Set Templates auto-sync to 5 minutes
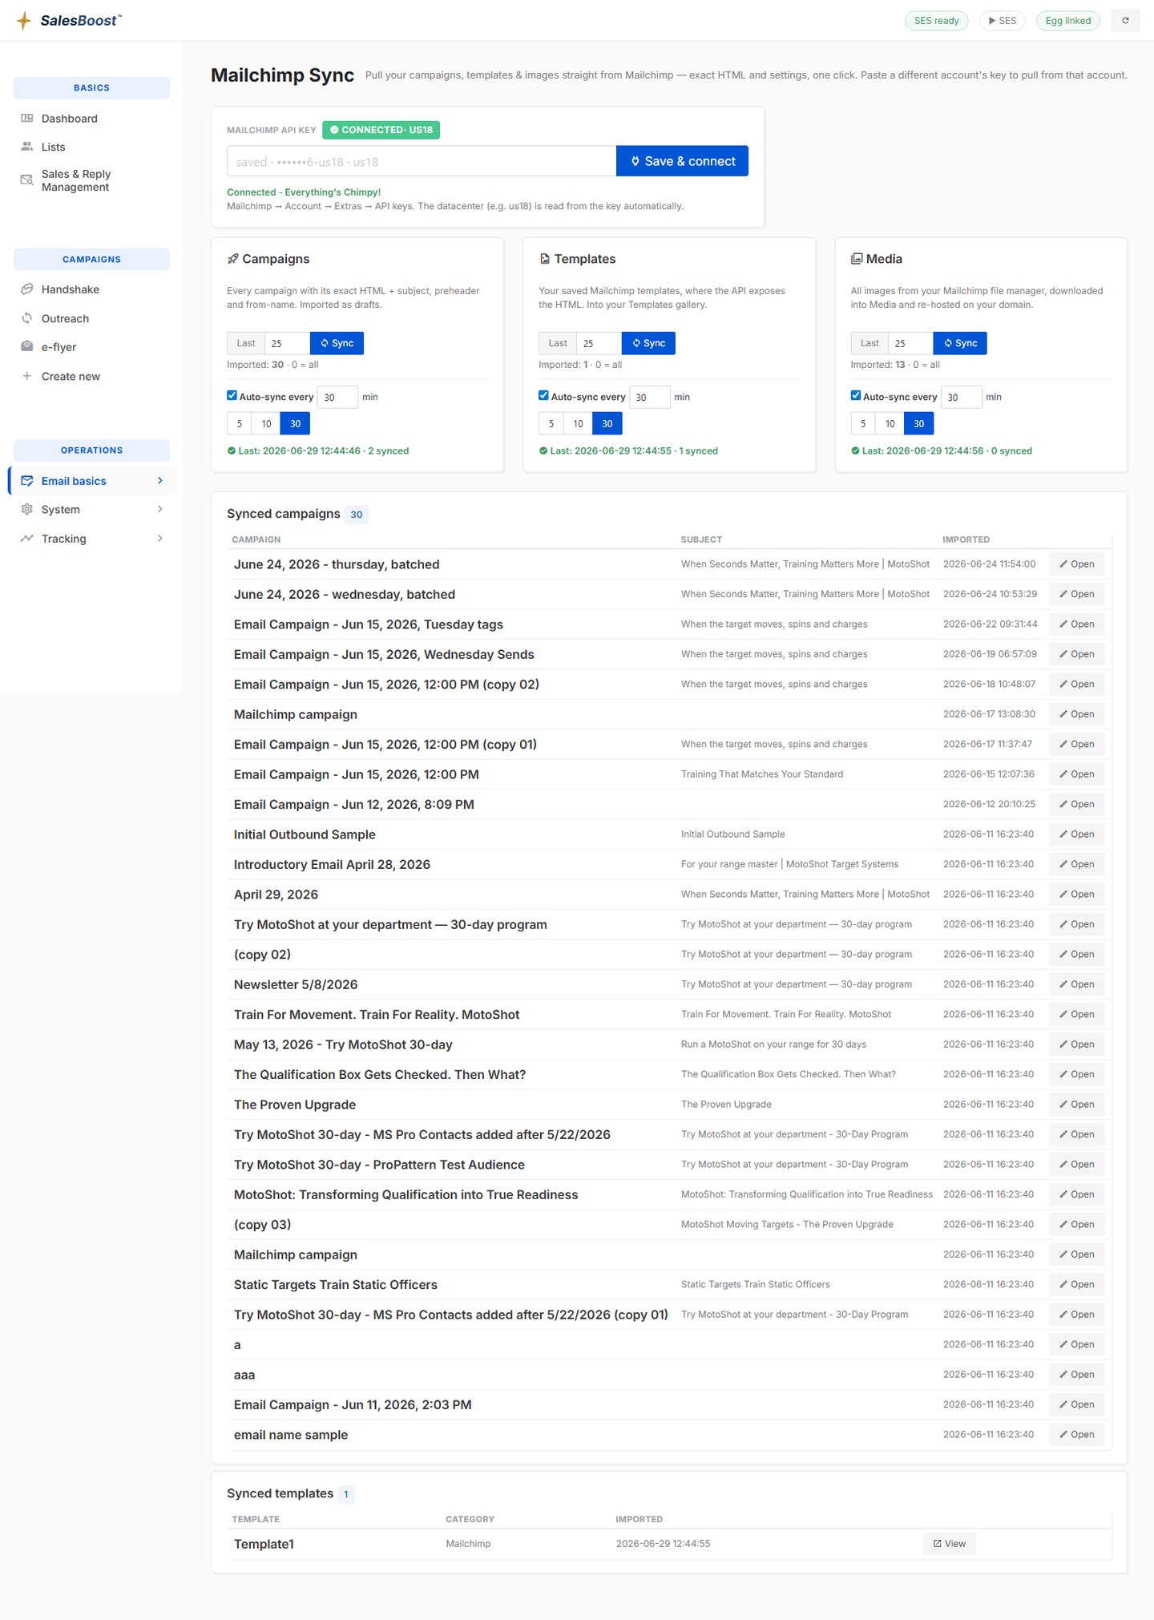1154x1620 pixels. pyautogui.click(x=551, y=424)
